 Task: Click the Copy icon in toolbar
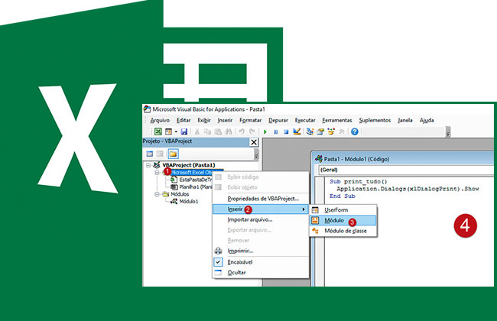point(208,131)
